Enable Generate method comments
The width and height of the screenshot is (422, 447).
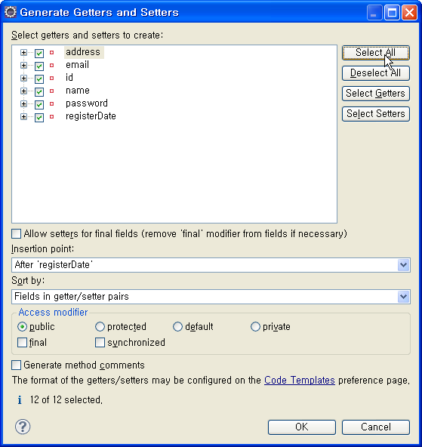coord(17,365)
